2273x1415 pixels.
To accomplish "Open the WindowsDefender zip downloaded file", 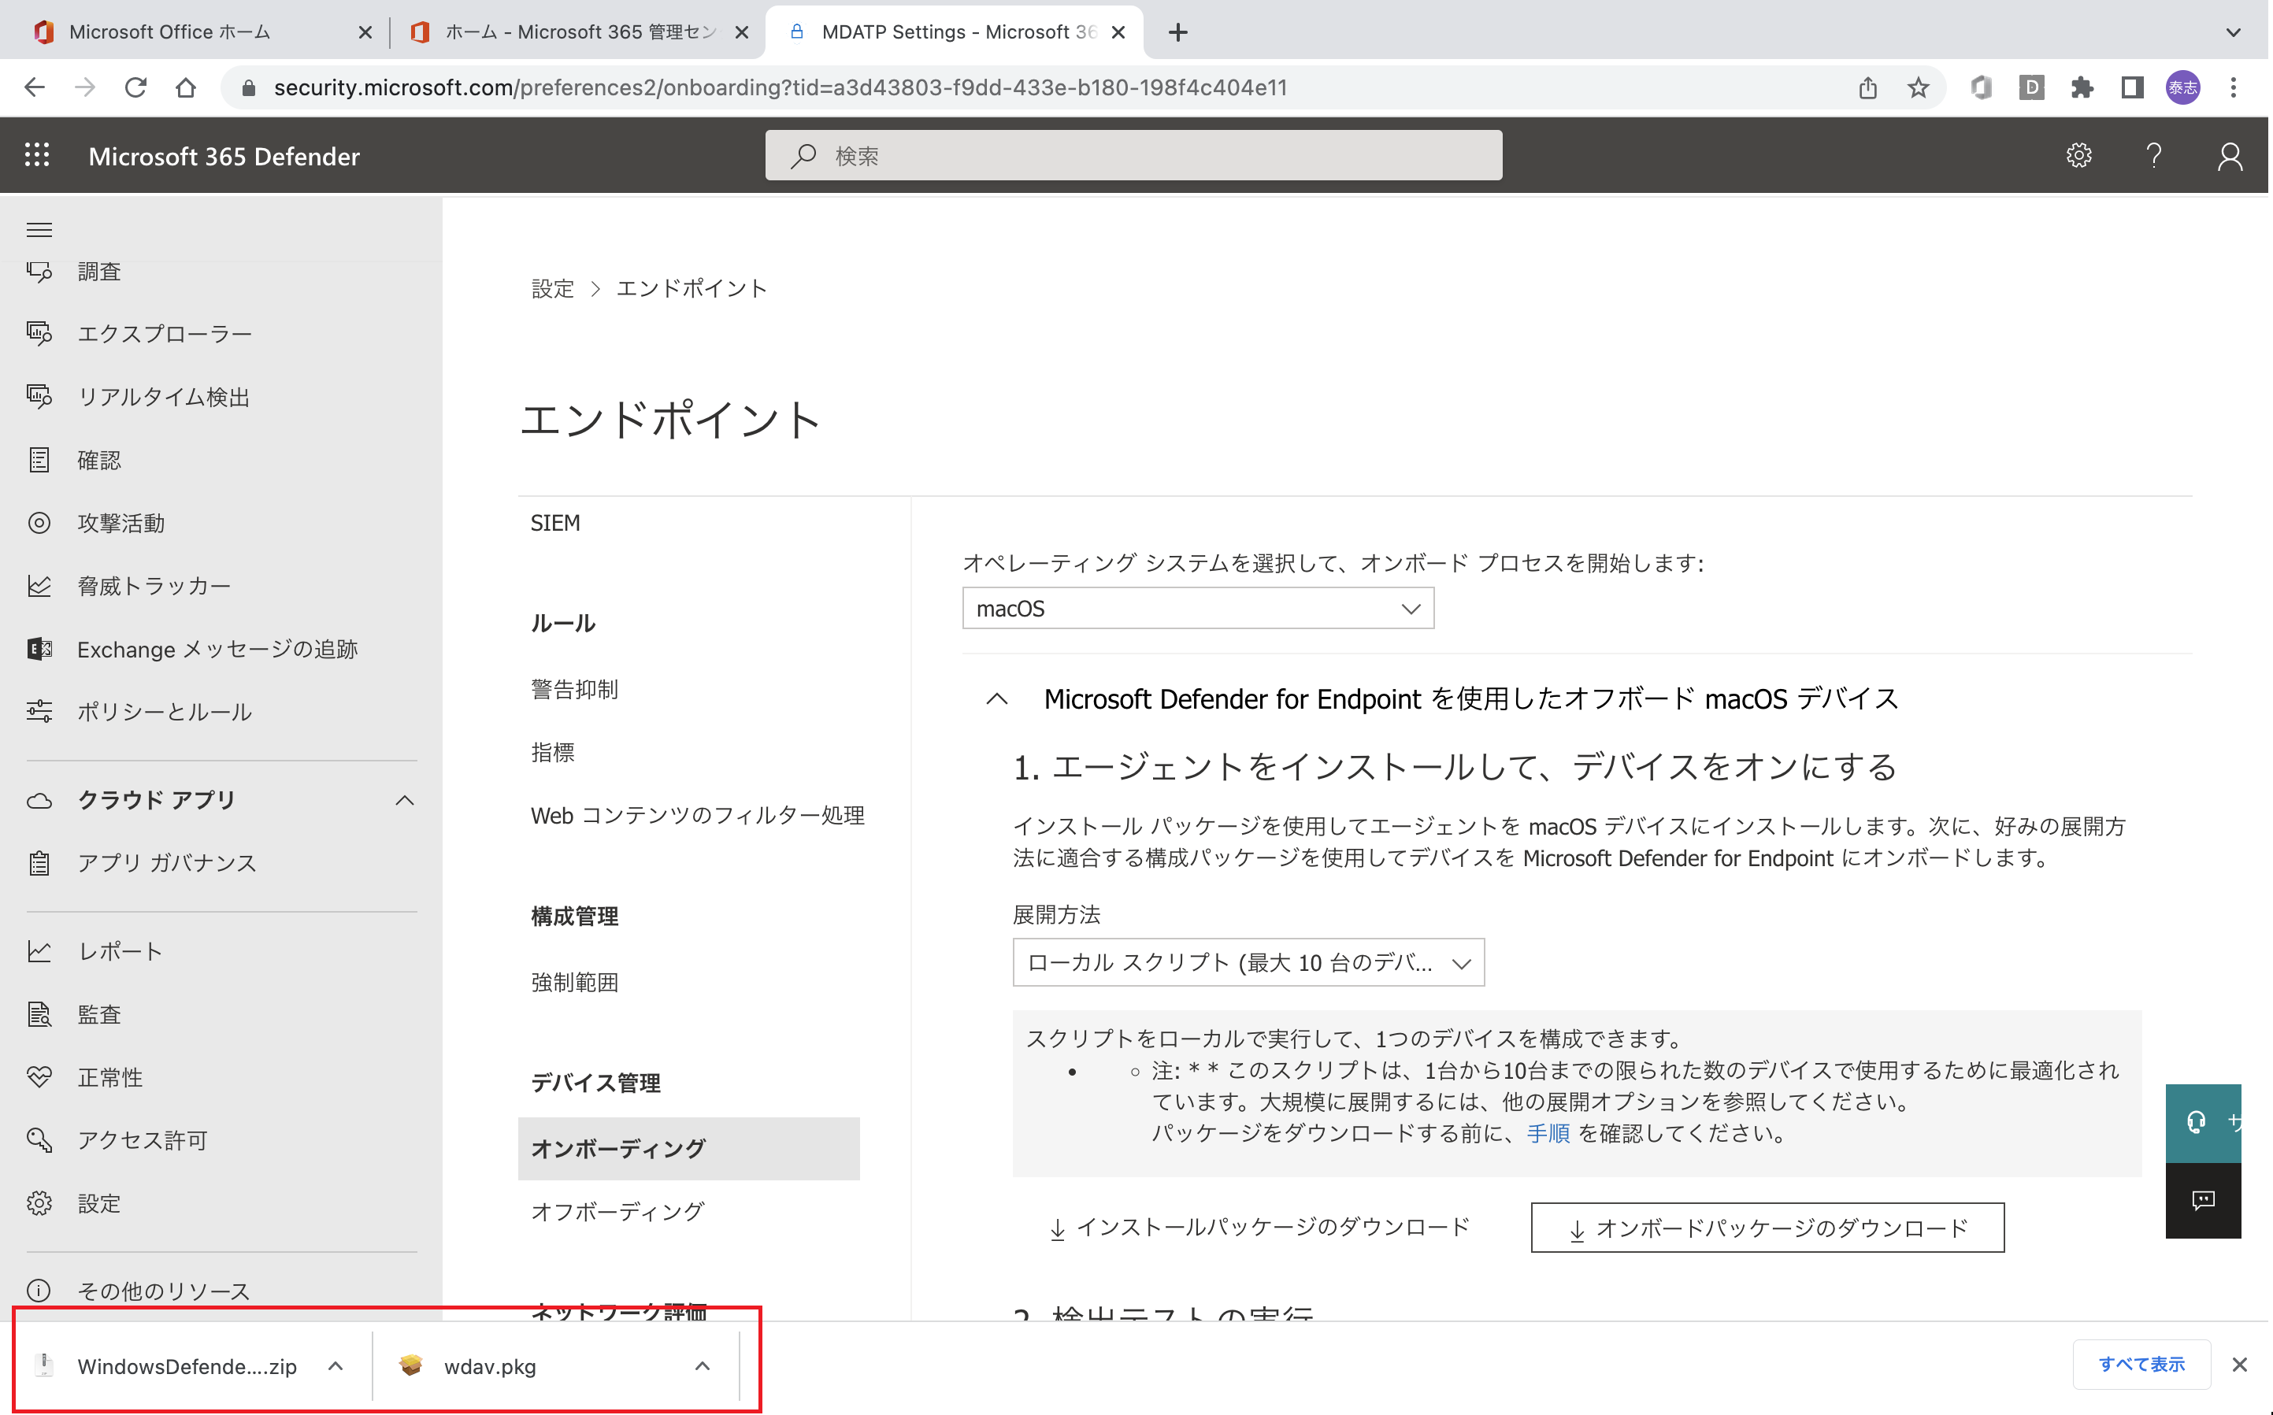I will click(x=186, y=1365).
